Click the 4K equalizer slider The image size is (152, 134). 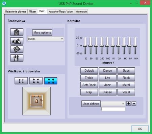tap(124, 46)
